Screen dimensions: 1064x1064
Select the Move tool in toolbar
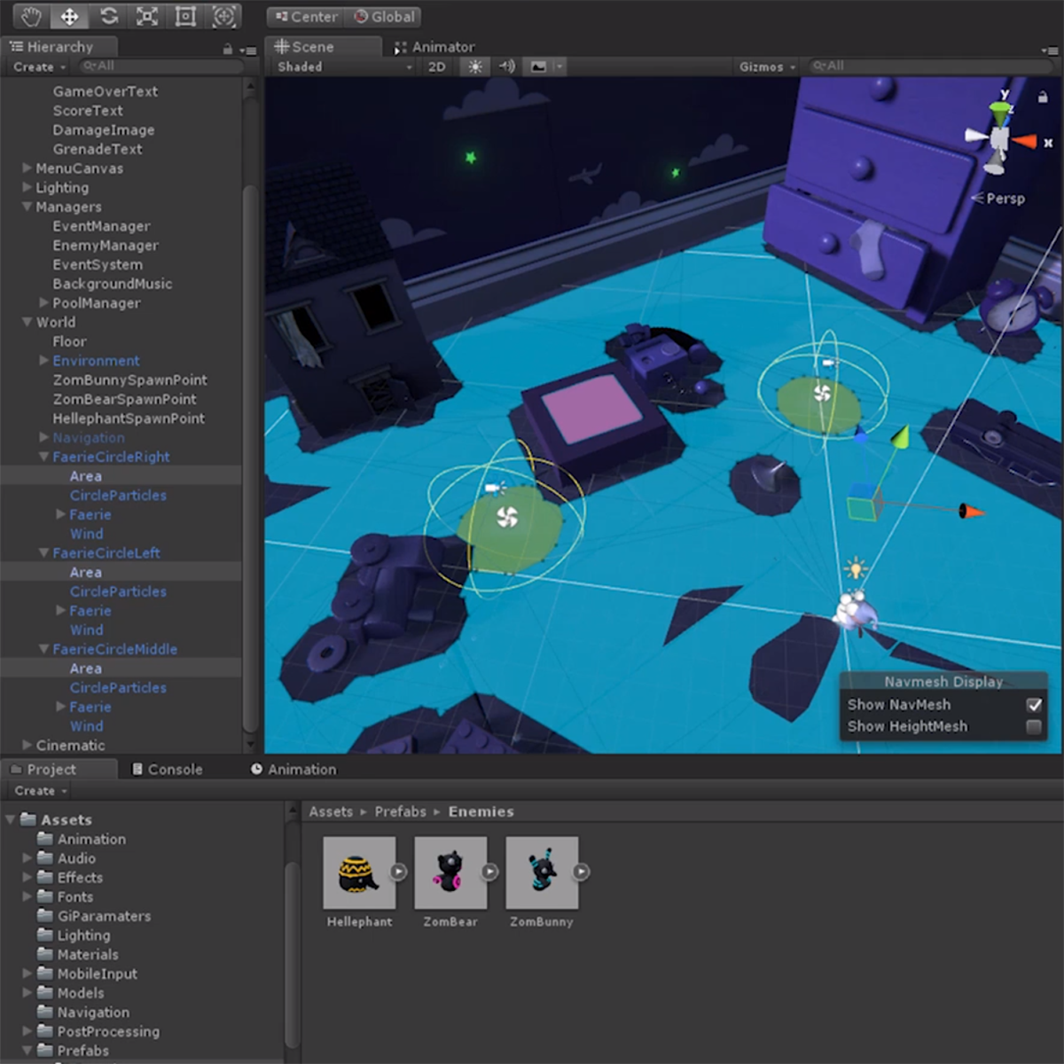pos(69,16)
